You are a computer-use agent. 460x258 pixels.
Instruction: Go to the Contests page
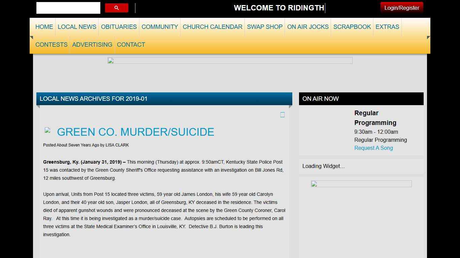point(51,45)
